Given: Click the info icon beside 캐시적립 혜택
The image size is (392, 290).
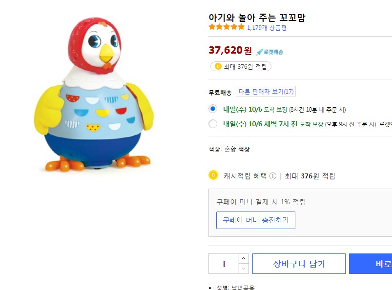Looking at the screenshot, I should [x=273, y=176].
